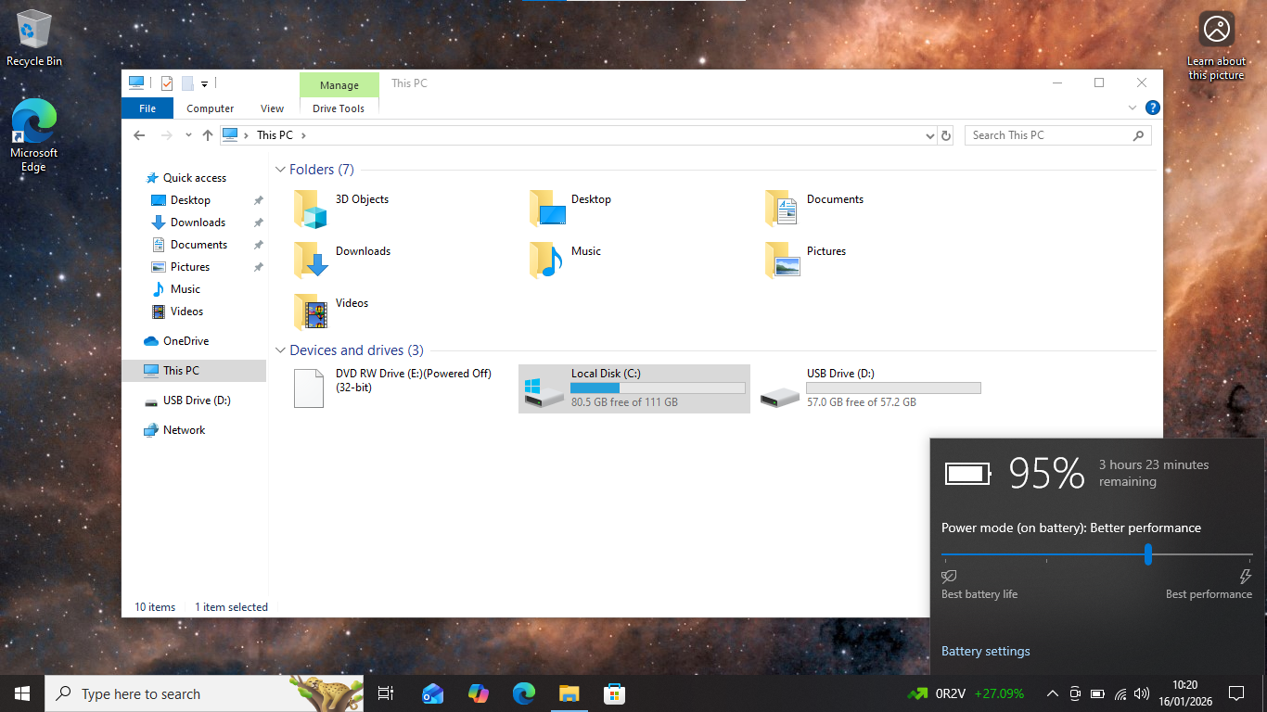Click the Properties icon in quick access toolbar

pyautogui.click(x=167, y=83)
